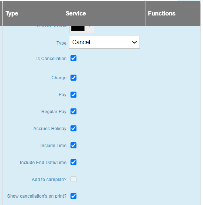
Task: Enable the Add to careplan checkbox
Action: (x=73, y=179)
